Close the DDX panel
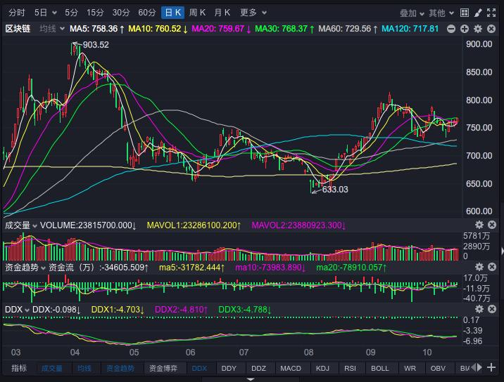 point(492,309)
